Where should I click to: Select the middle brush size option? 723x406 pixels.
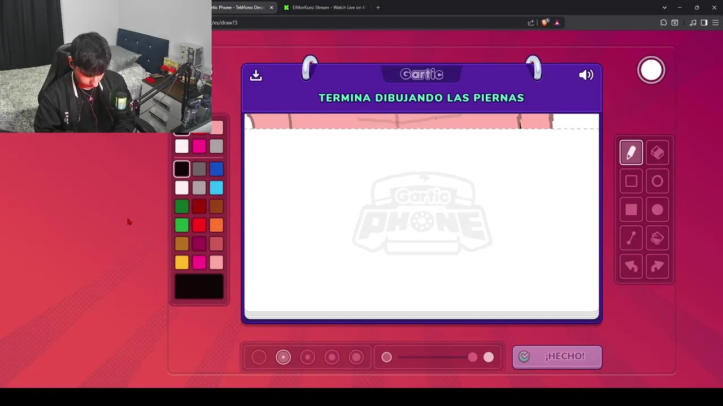(307, 357)
